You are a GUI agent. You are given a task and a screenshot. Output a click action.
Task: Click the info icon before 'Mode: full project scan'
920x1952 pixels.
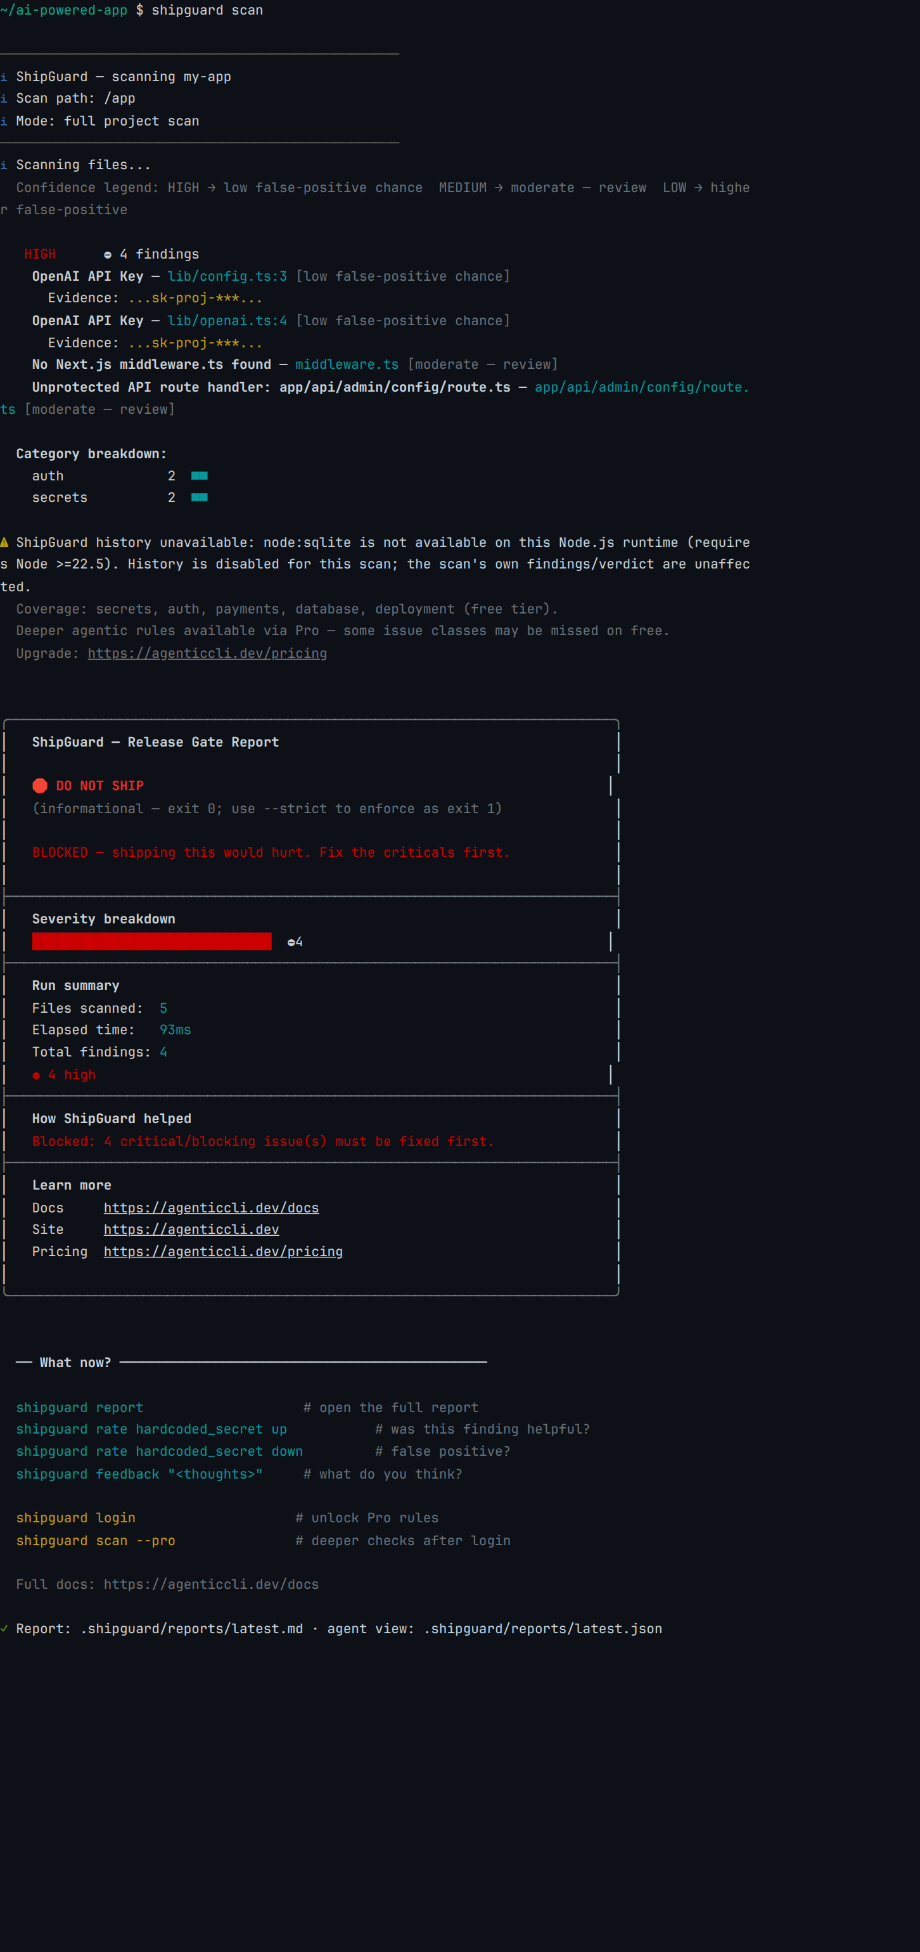[4, 121]
